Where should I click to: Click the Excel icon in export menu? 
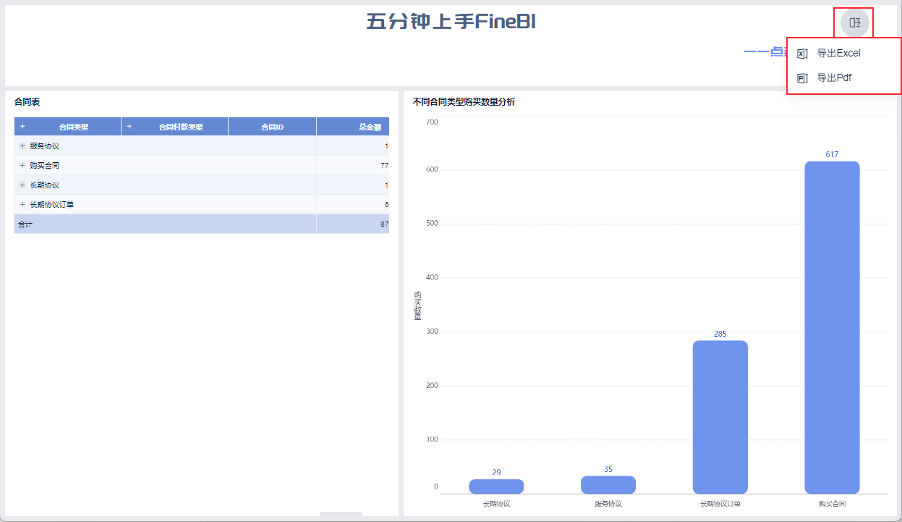pos(802,54)
